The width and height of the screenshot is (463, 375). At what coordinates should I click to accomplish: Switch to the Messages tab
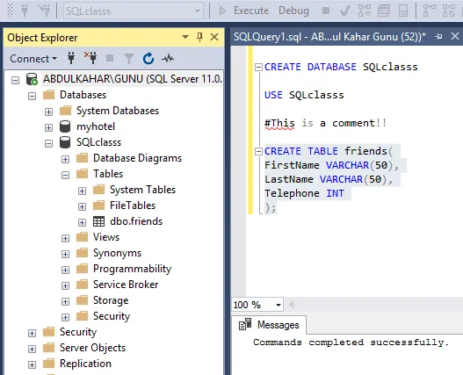pyautogui.click(x=270, y=325)
